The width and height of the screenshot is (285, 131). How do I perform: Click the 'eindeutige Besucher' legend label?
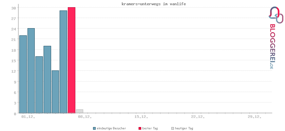(x=111, y=128)
